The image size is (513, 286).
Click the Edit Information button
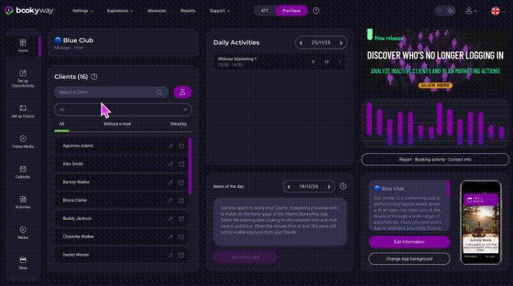409,242
